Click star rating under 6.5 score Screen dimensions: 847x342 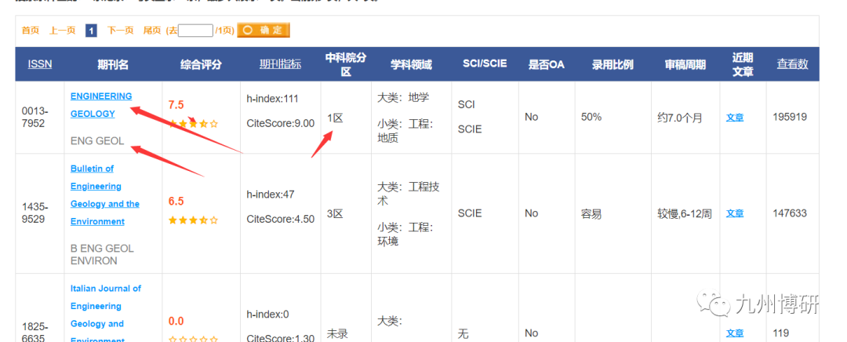[194, 220]
